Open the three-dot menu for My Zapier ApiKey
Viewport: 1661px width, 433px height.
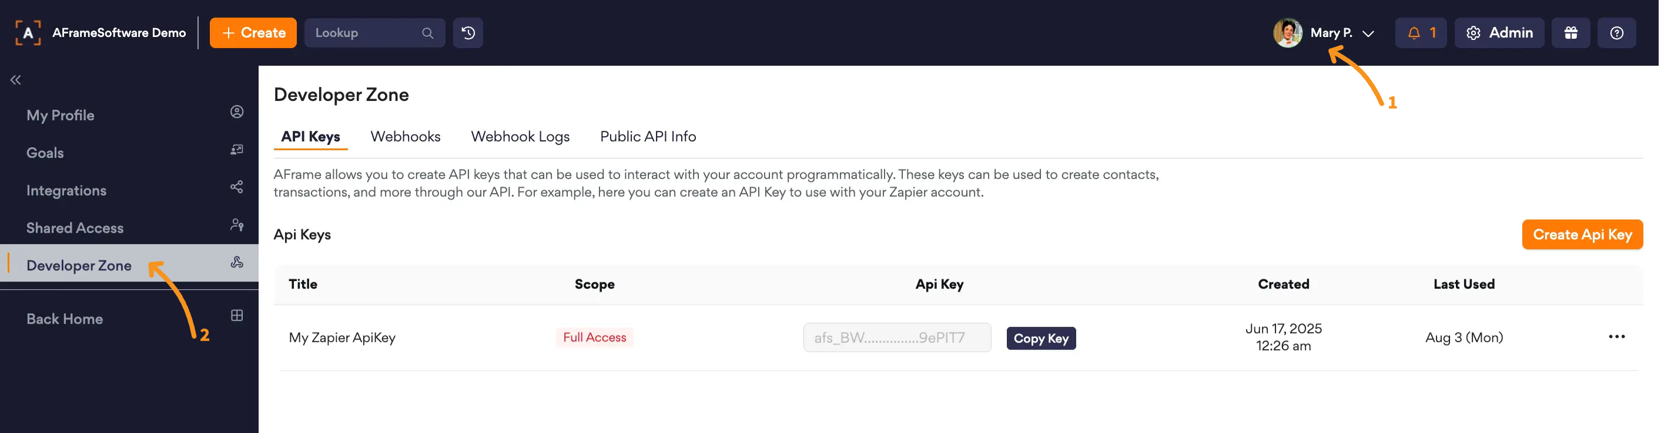coord(1616,337)
